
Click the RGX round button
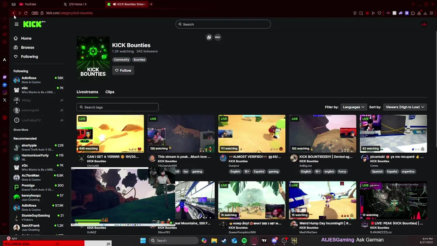[x=217, y=37]
